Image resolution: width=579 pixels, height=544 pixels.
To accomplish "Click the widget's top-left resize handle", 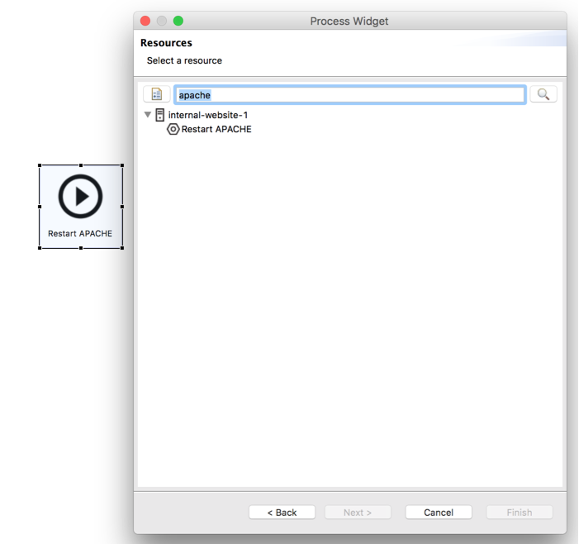I will coord(40,165).
